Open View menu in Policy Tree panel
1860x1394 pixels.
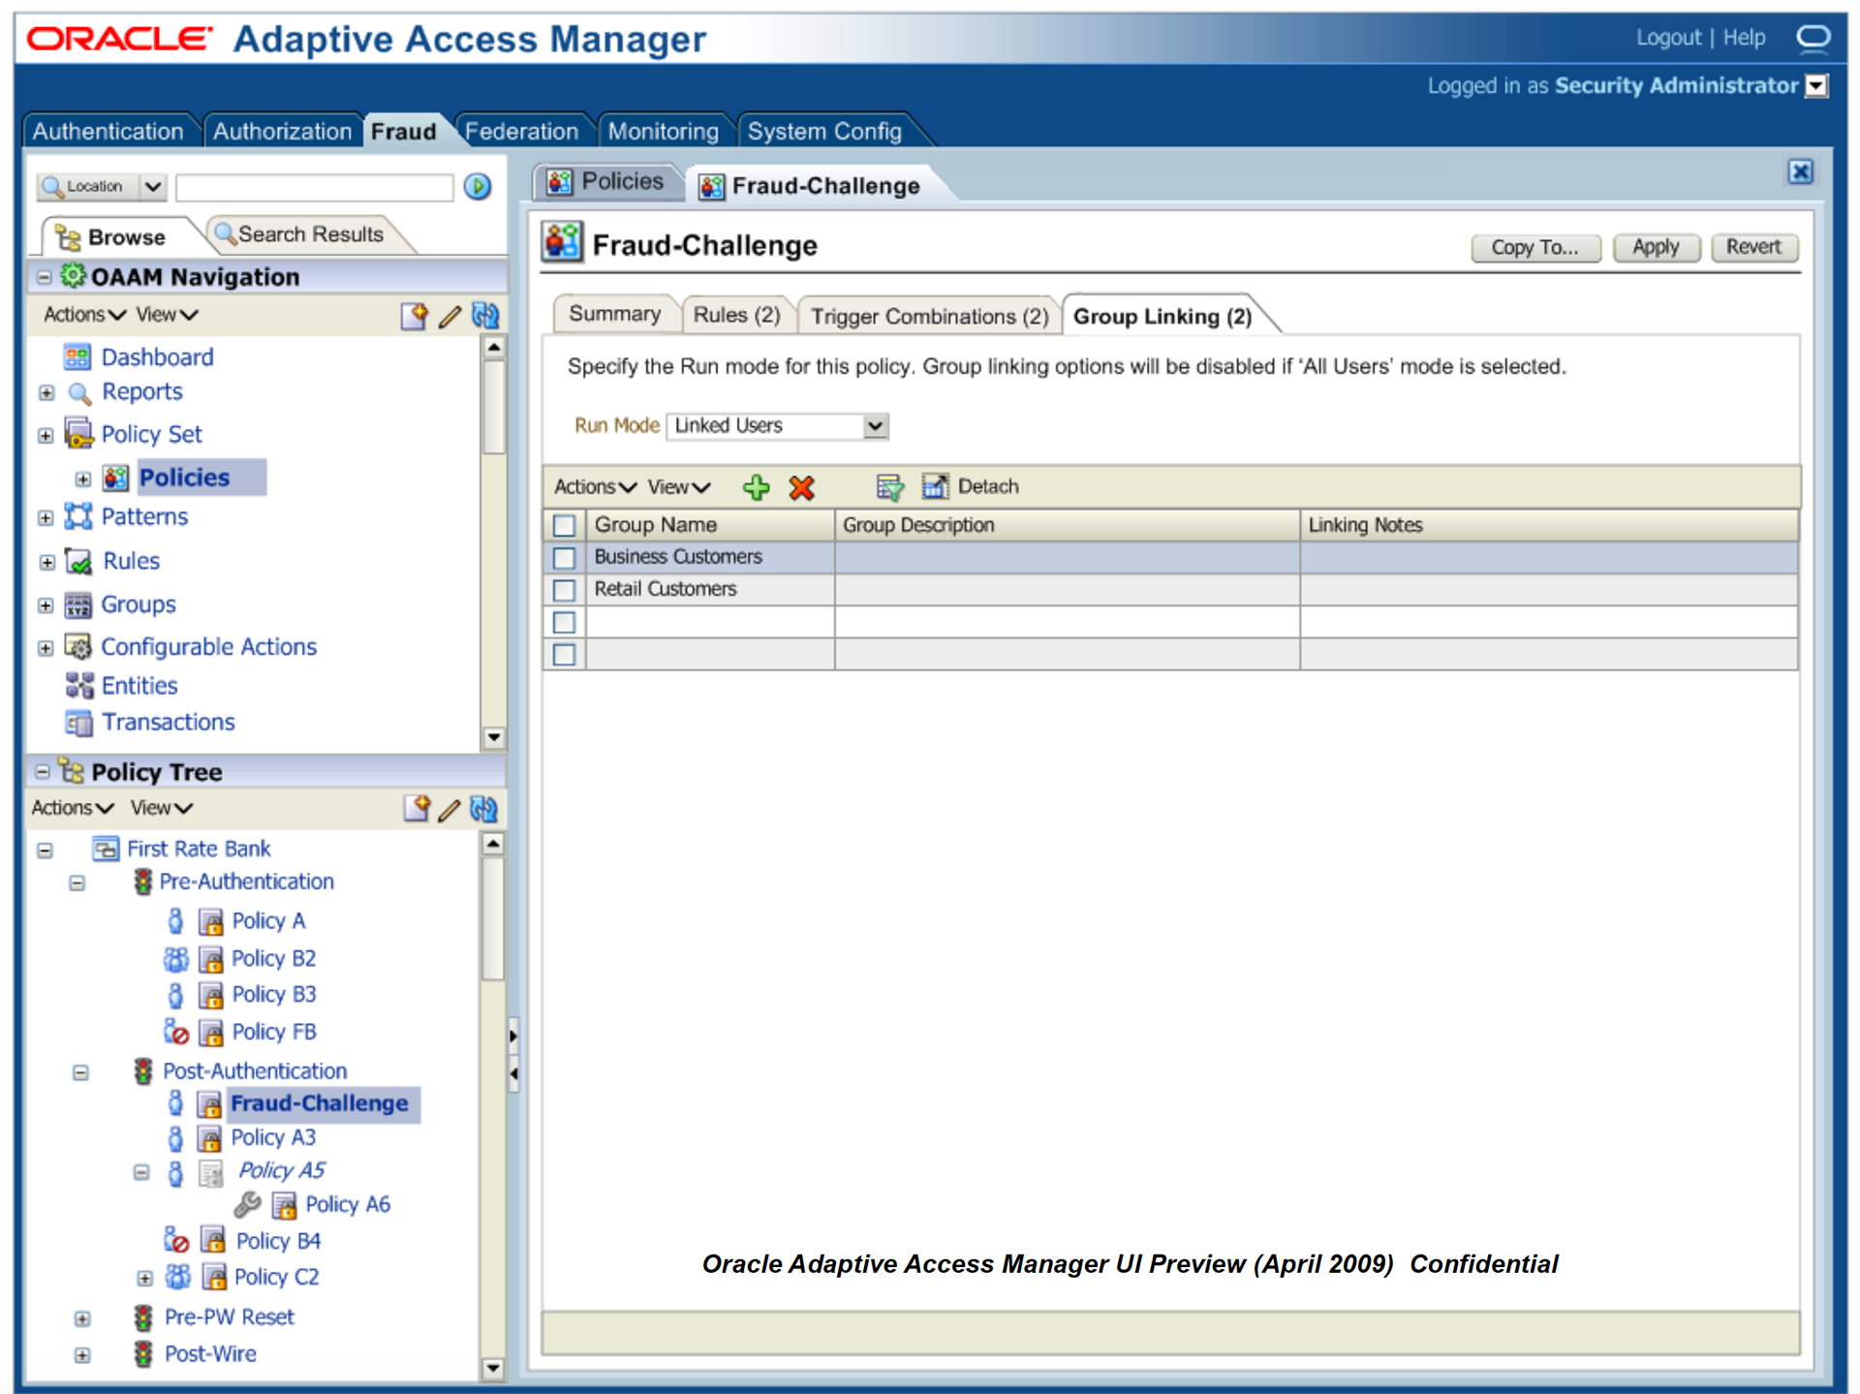click(161, 807)
